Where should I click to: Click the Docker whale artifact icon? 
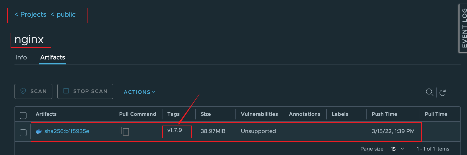(39, 131)
